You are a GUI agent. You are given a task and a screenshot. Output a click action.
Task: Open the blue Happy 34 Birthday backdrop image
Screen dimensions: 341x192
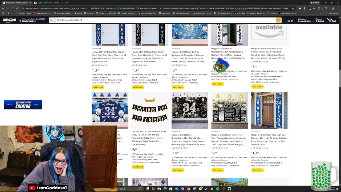(110, 110)
